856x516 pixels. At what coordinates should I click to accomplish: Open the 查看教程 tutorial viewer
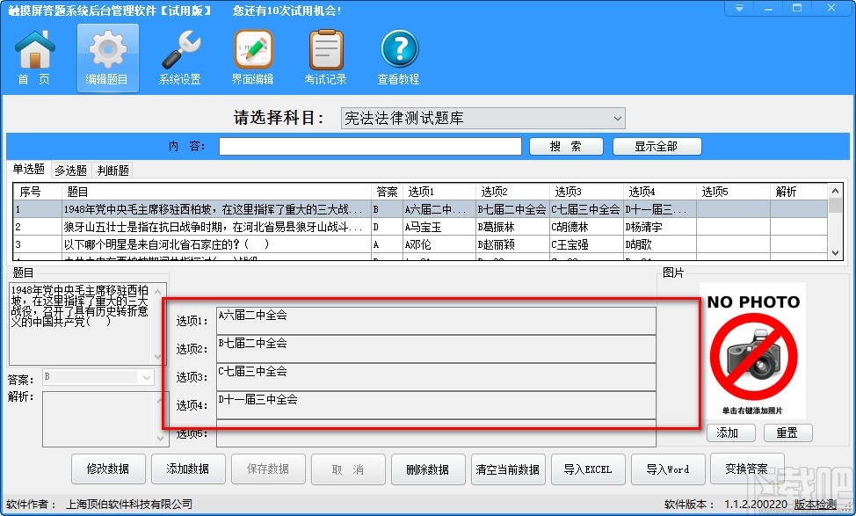coord(398,55)
